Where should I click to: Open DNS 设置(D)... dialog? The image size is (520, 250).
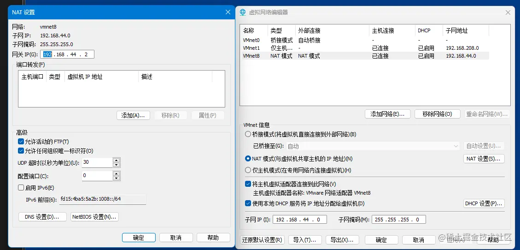tap(42, 217)
